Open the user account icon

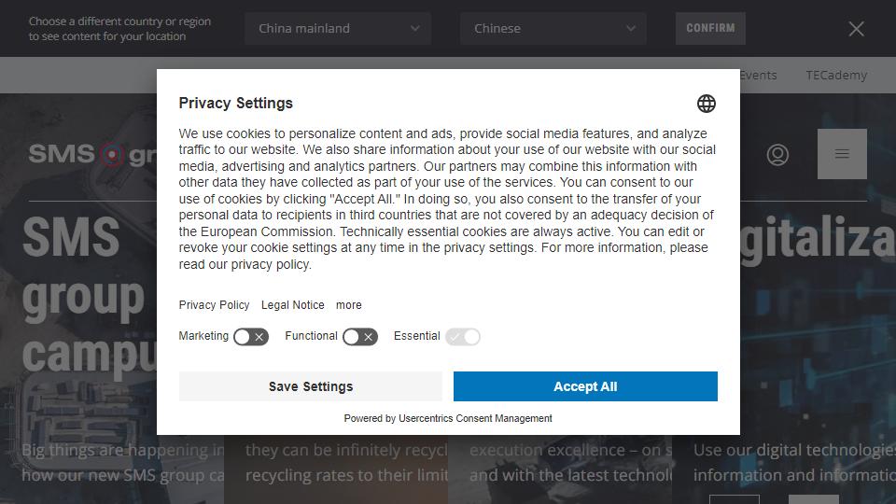coord(777,154)
